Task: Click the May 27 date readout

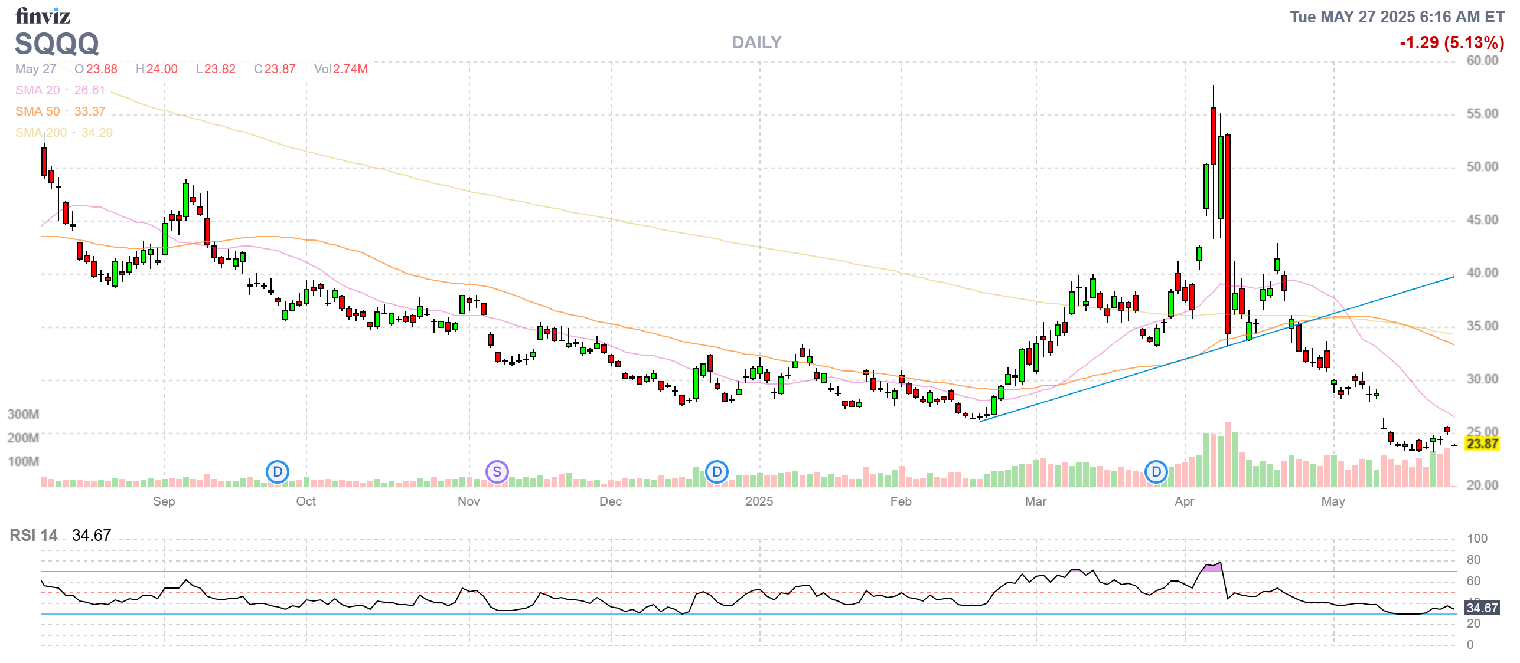Action: point(35,69)
